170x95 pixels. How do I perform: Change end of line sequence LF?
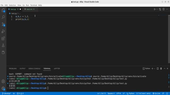coord(124,93)
